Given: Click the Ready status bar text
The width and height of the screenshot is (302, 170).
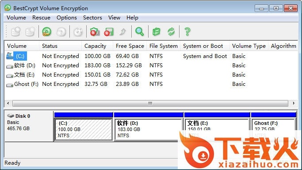Looking at the screenshot, I should pos(12,163).
